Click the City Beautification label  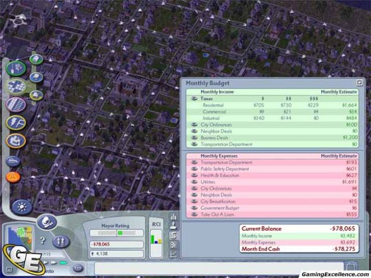pyautogui.click(x=218, y=202)
